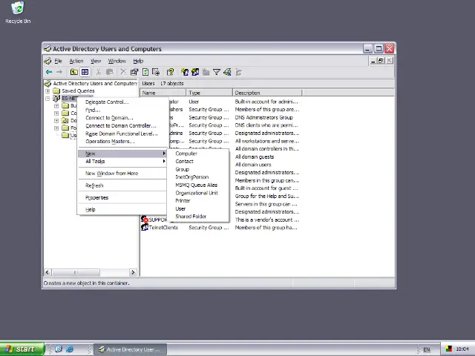Sort list by Description column header
Image resolution: width=475 pixels, height=356 pixels.
pyautogui.click(x=267, y=93)
